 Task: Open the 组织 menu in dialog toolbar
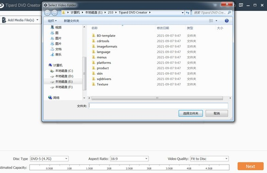pos(52,21)
